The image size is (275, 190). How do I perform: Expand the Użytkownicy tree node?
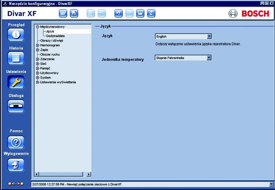click(x=37, y=73)
